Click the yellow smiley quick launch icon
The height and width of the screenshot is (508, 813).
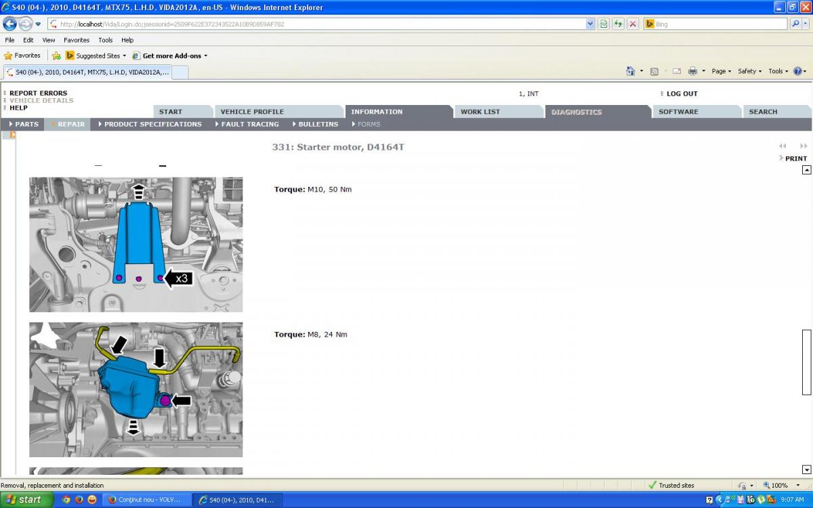pyautogui.click(x=91, y=500)
